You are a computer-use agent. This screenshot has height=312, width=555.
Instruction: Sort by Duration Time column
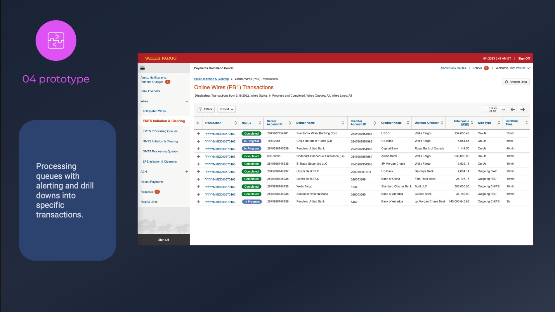click(x=526, y=123)
